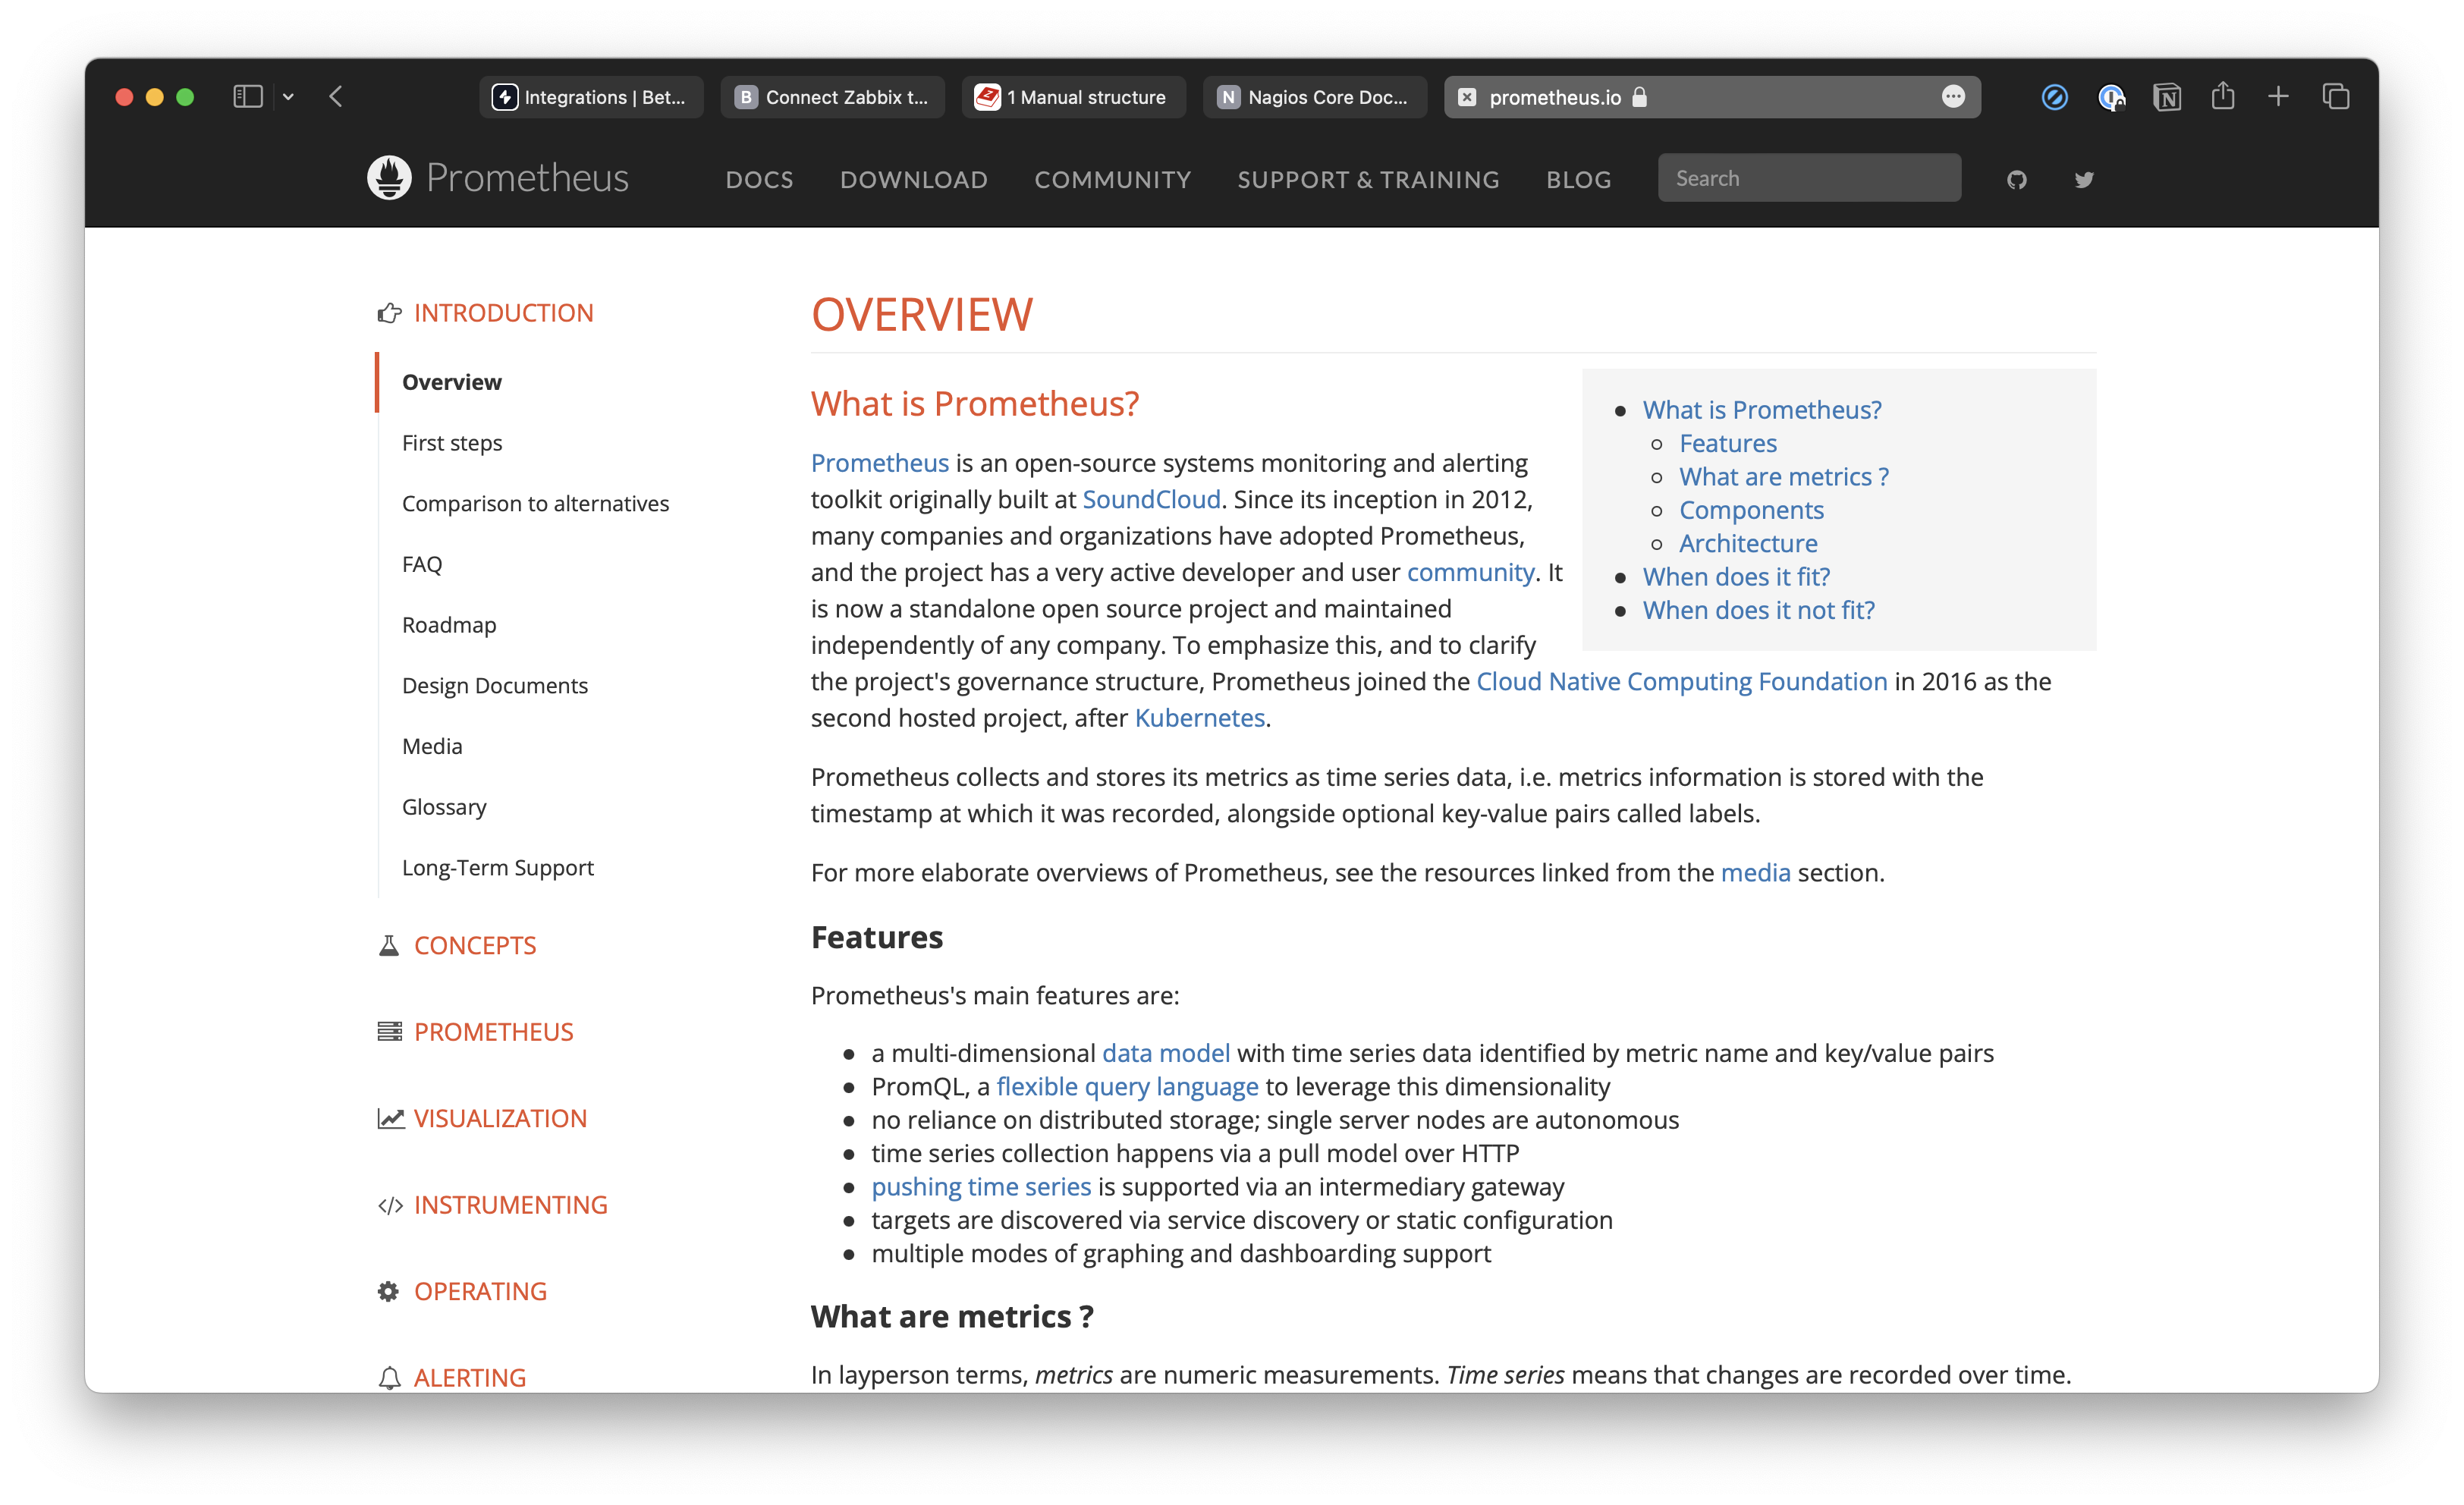Open the GitHub icon link
The height and width of the screenshot is (1505, 2464).
2016,180
